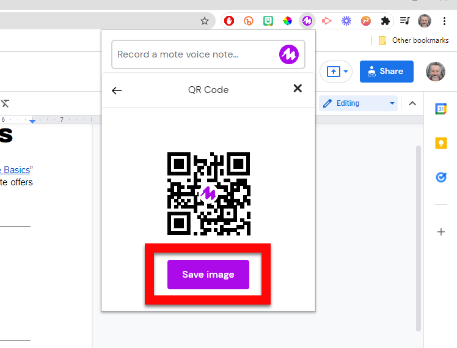Open the orange sleeping zZ extension
457x348 pixels.
366,21
